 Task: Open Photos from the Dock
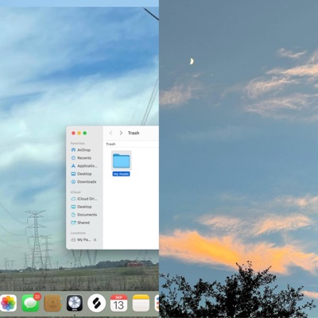8,303
